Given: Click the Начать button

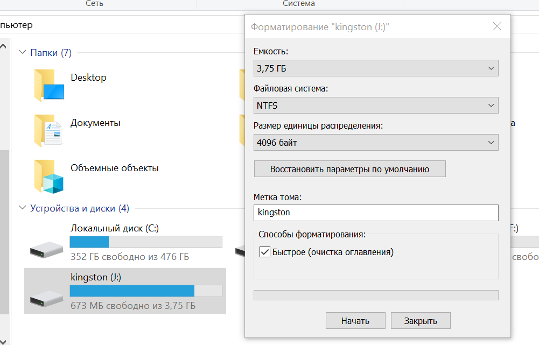Looking at the screenshot, I should pyautogui.click(x=355, y=321).
